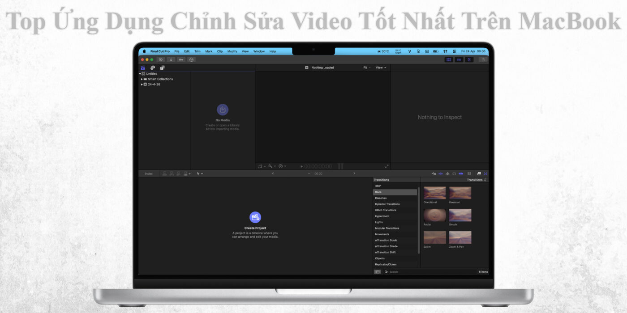Click the Import Media down-arrow toolbar button
627x313 pixels.
click(x=171, y=59)
